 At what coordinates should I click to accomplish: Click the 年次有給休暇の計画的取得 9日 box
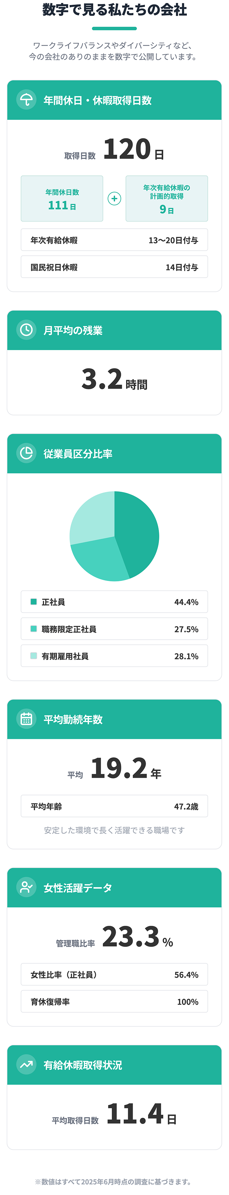pyautogui.click(x=166, y=199)
